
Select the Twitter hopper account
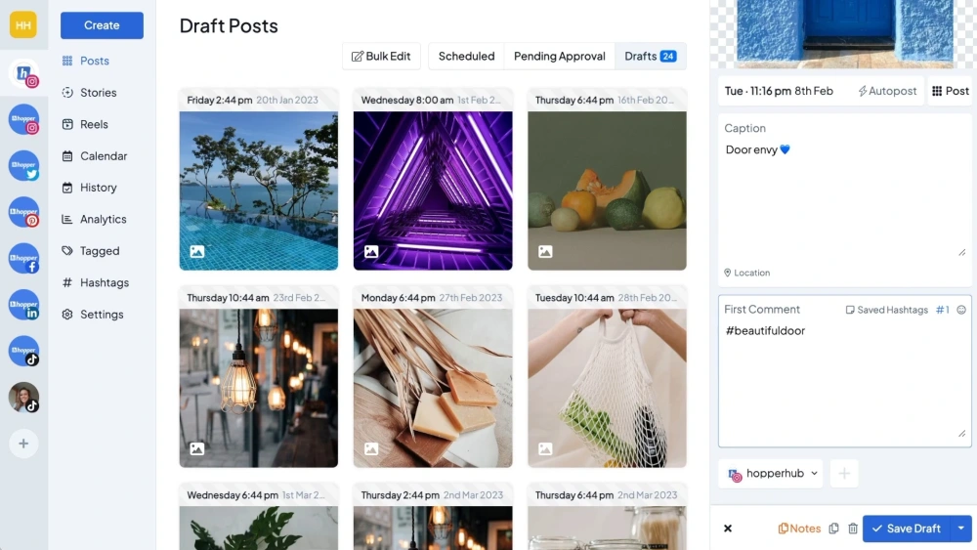[x=24, y=166]
